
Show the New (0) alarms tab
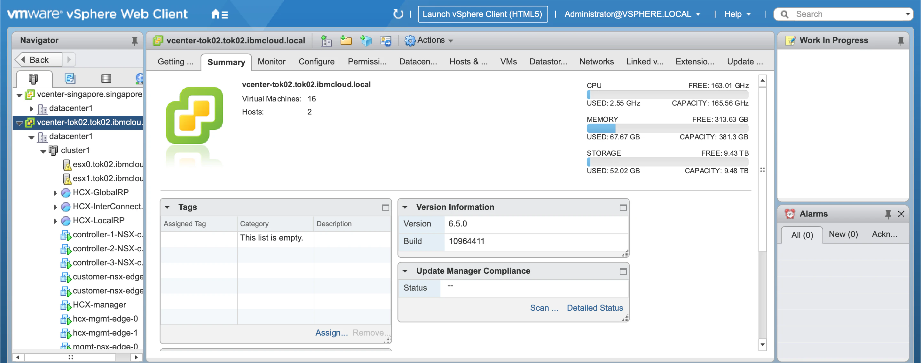tap(843, 234)
